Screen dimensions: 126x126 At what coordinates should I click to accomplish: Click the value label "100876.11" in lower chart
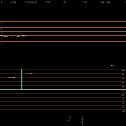[11, 77]
